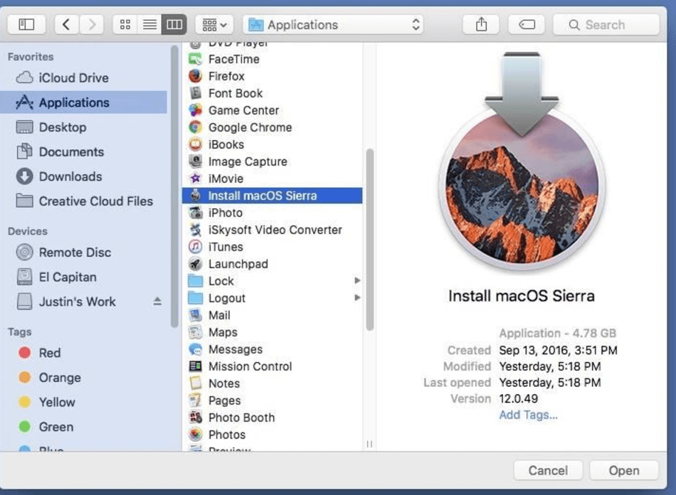This screenshot has width=676, height=495.
Task: Click the Google Chrome icon
Action: click(194, 127)
